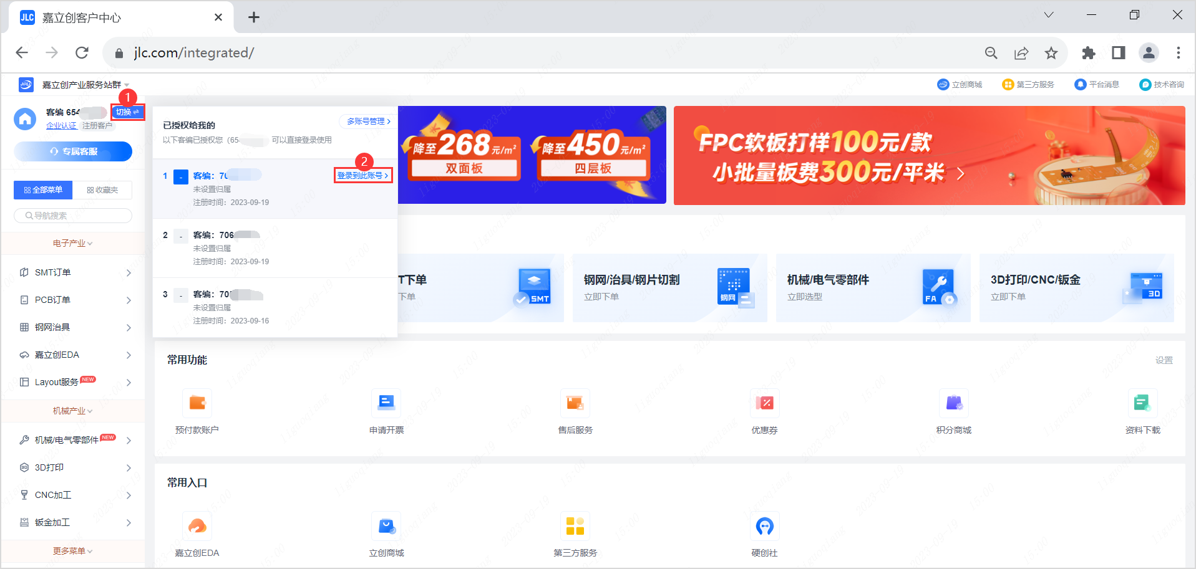Screen dimensions: 1196x569
Task: Click the 积分商城 icon
Action: [x=953, y=403]
